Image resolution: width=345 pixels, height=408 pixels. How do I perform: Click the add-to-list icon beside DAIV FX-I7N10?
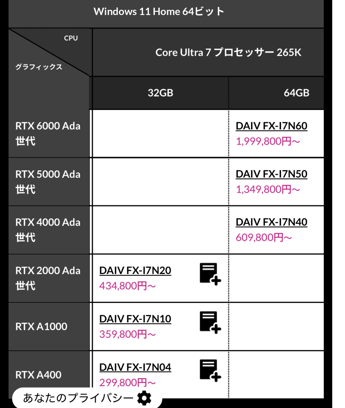[210, 322]
